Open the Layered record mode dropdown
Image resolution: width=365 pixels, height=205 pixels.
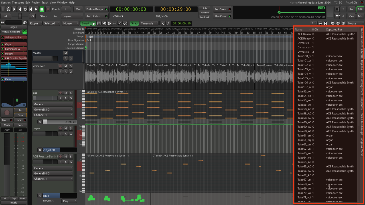click(x=72, y=16)
